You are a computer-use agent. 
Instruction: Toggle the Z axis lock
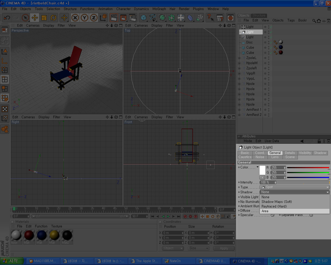(x=94, y=18)
